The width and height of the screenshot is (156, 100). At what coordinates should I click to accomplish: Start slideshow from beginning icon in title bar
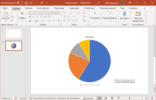(x=42, y=3)
